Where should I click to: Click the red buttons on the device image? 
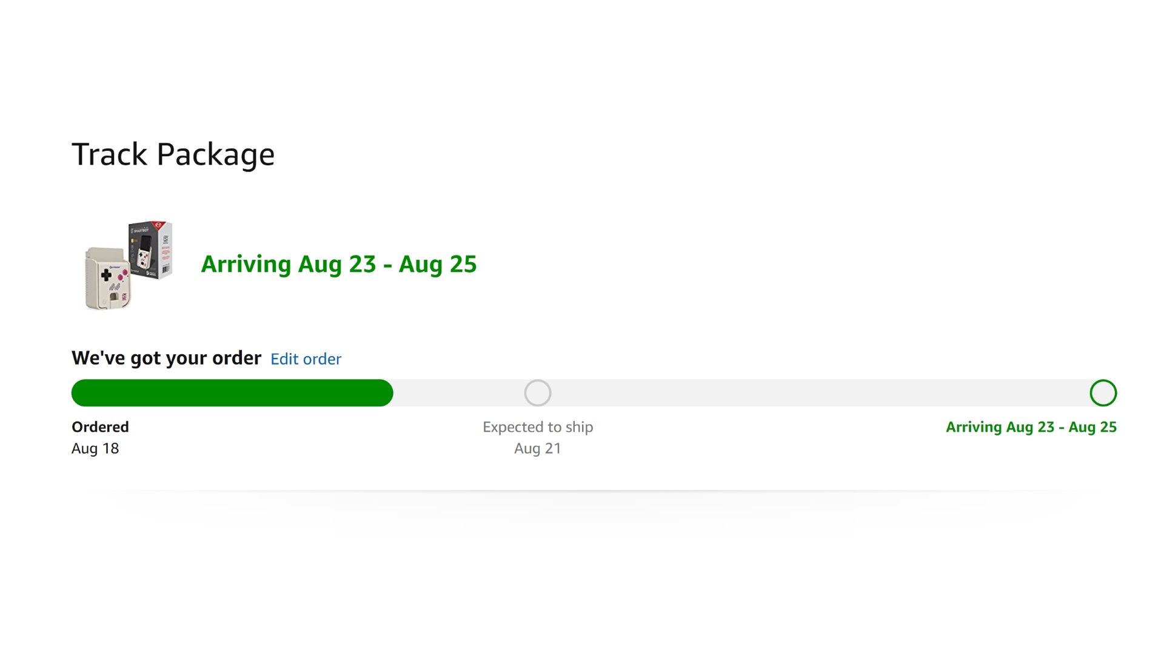tap(123, 275)
